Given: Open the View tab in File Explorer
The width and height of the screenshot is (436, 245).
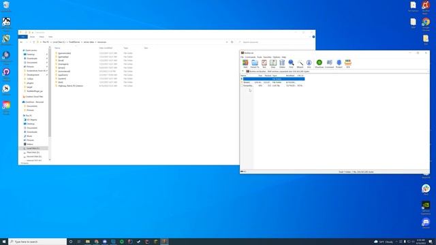Looking at the screenshot, I should pos(50,37).
